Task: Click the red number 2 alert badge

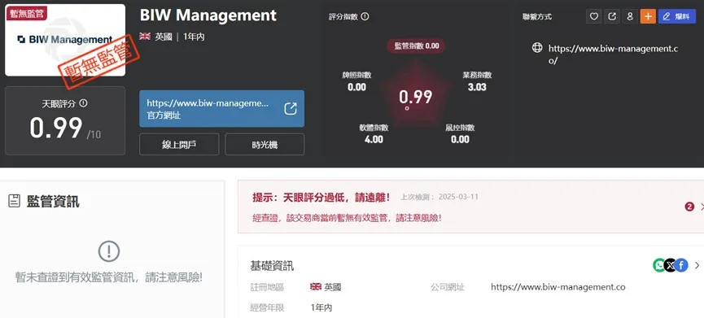Action: click(x=689, y=207)
